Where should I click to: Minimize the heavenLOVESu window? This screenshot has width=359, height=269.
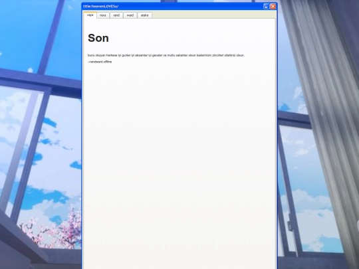point(266,7)
